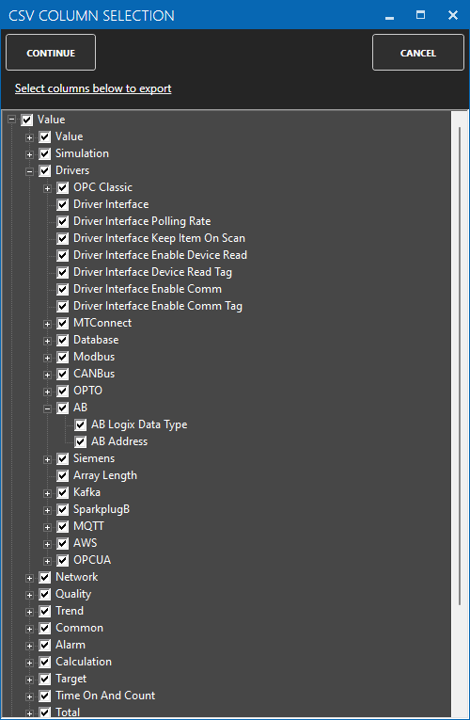The width and height of the screenshot is (470, 720).
Task: Select the 'Siemens' tree label
Action: coord(94,458)
